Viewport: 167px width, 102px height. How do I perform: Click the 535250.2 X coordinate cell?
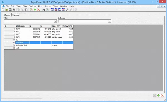click(35, 29)
